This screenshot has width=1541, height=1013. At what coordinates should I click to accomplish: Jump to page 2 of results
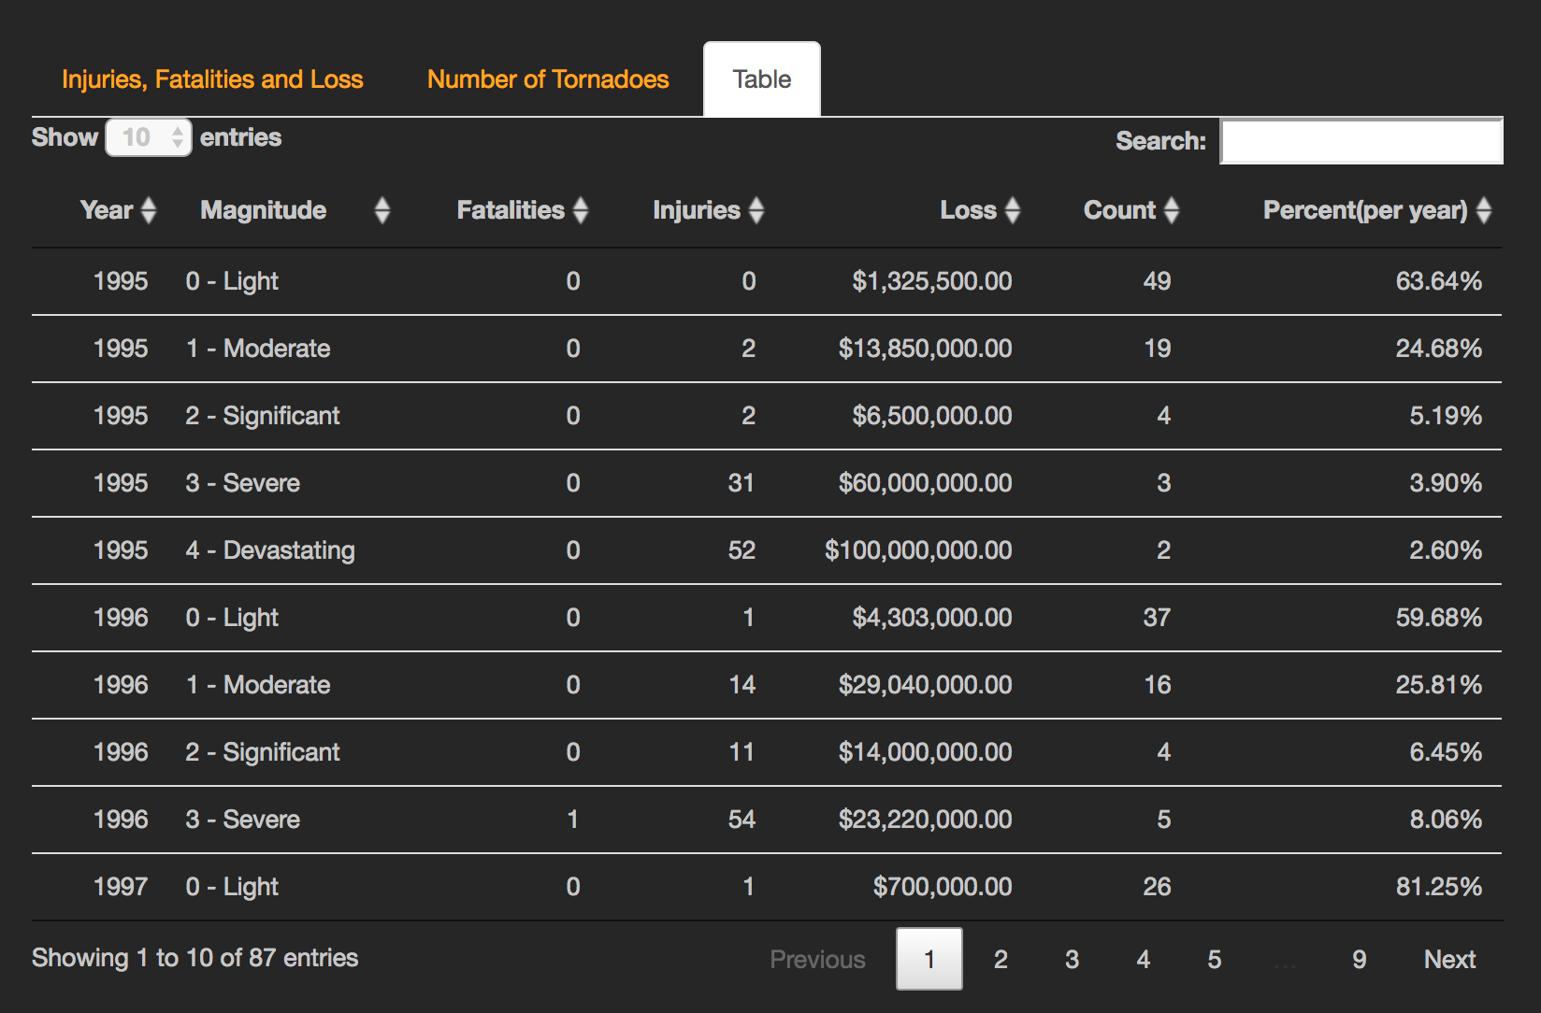pyautogui.click(x=1001, y=960)
